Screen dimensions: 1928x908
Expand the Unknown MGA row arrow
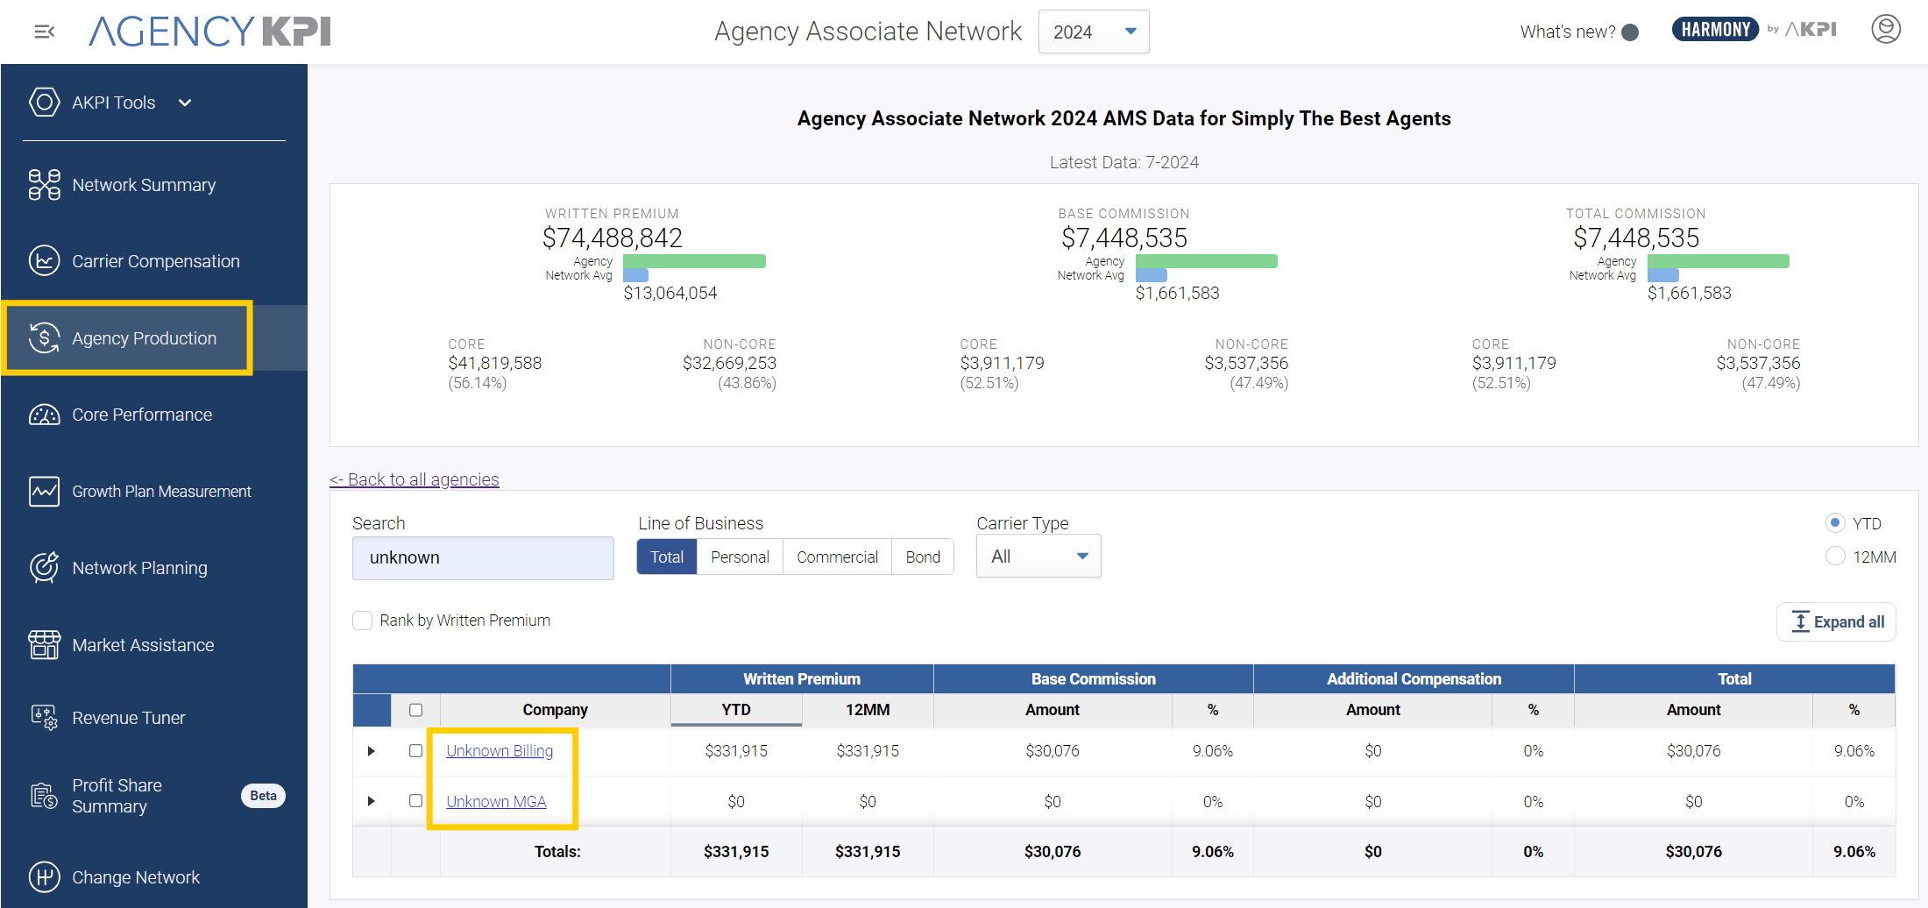(x=372, y=801)
